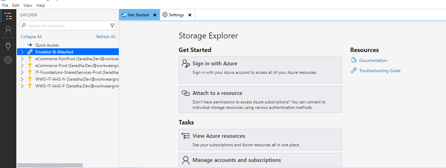Image resolution: width=446 pixels, height=168 pixels.
Task: Click the key icon beside WWG-IT-IAAS-N
Action: click(30, 79)
